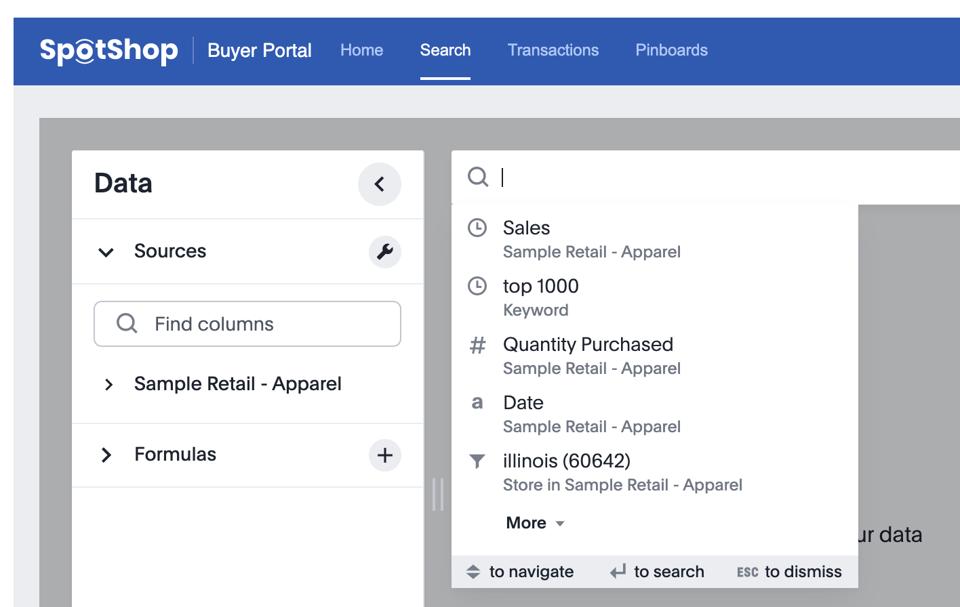The width and height of the screenshot is (960, 607).
Task: Open the More suggestions dropdown
Action: point(535,523)
